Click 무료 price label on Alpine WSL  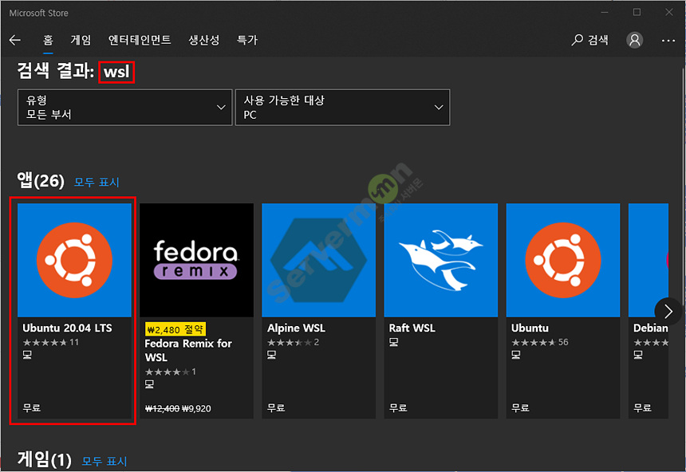276,408
